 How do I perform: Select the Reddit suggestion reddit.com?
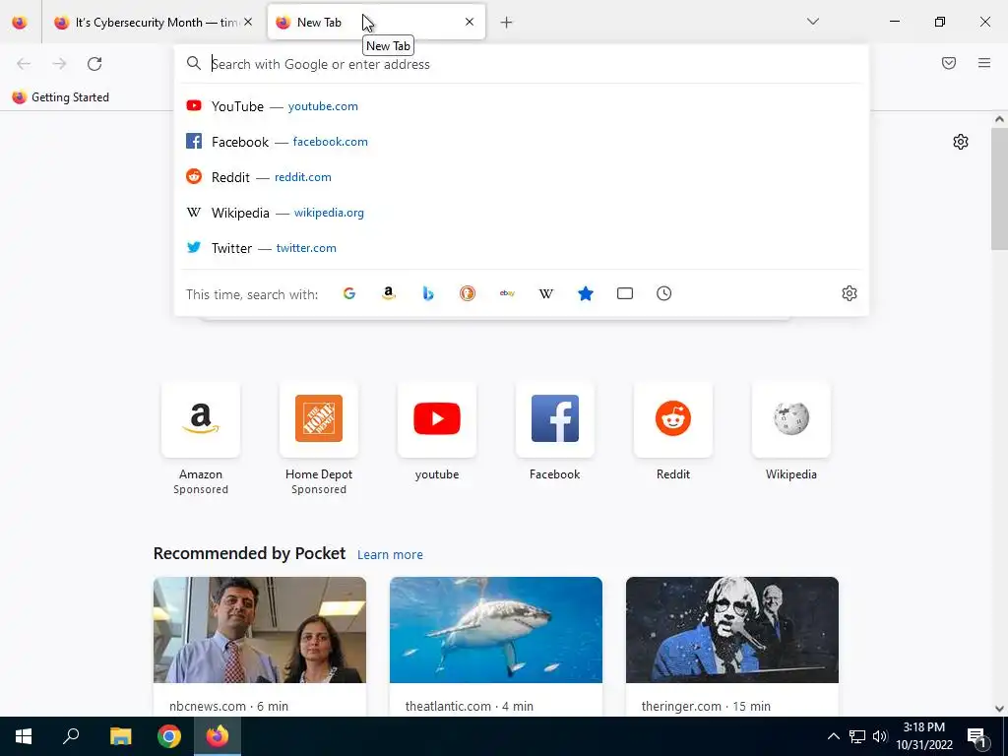click(x=521, y=177)
